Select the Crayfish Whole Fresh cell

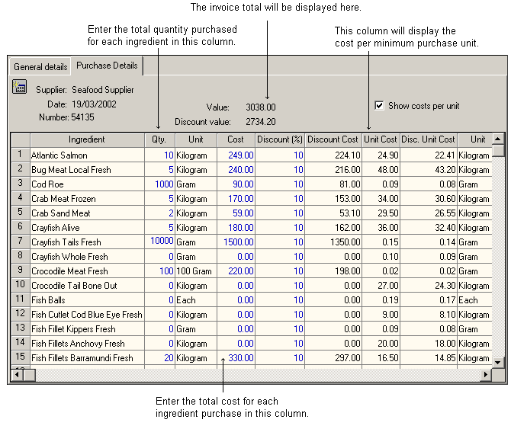87,257
